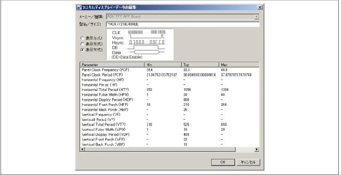Click the HDP Typ value 800

click(x=186, y=100)
